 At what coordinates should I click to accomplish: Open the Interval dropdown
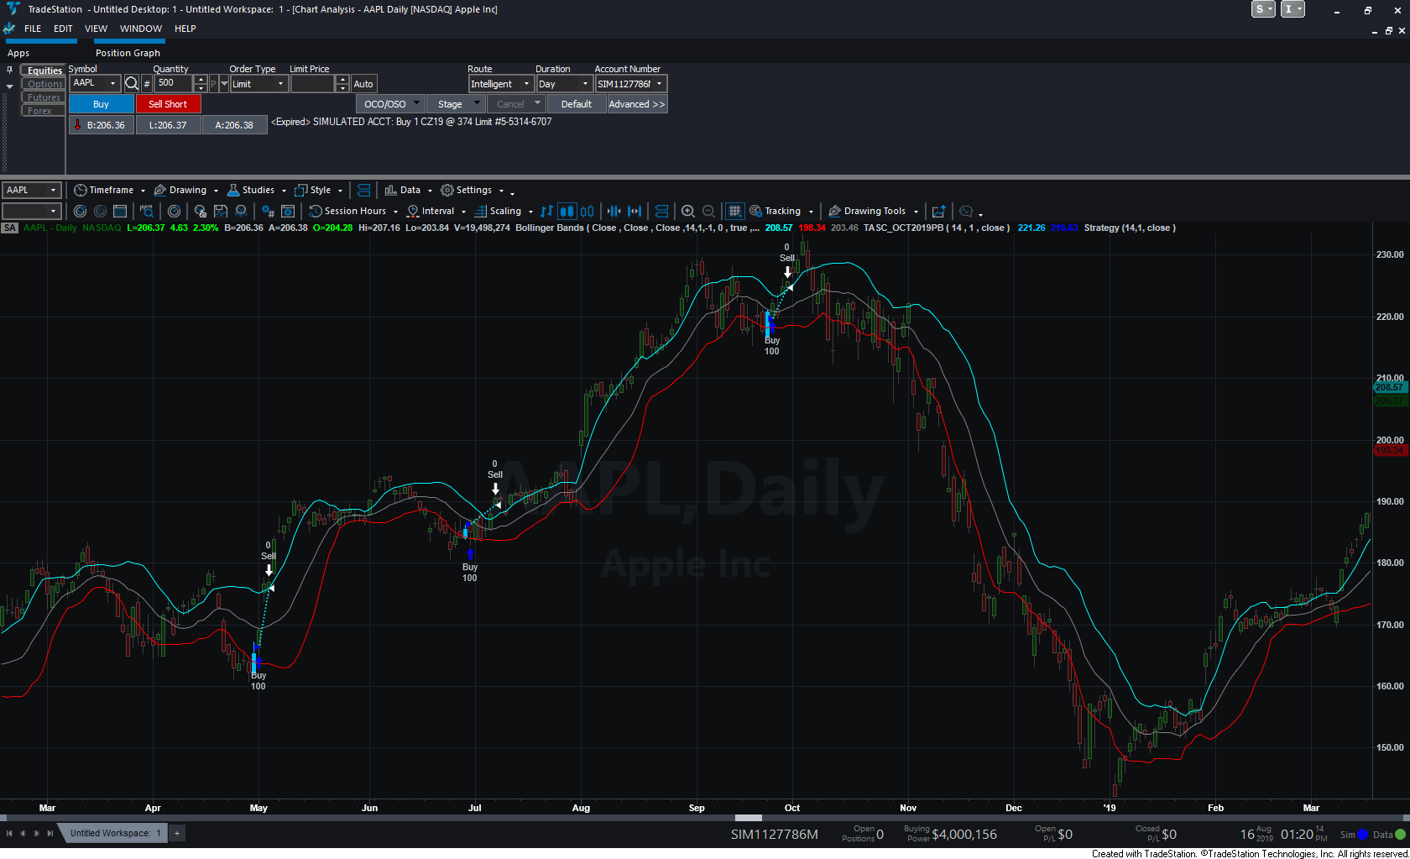coord(463,212)
